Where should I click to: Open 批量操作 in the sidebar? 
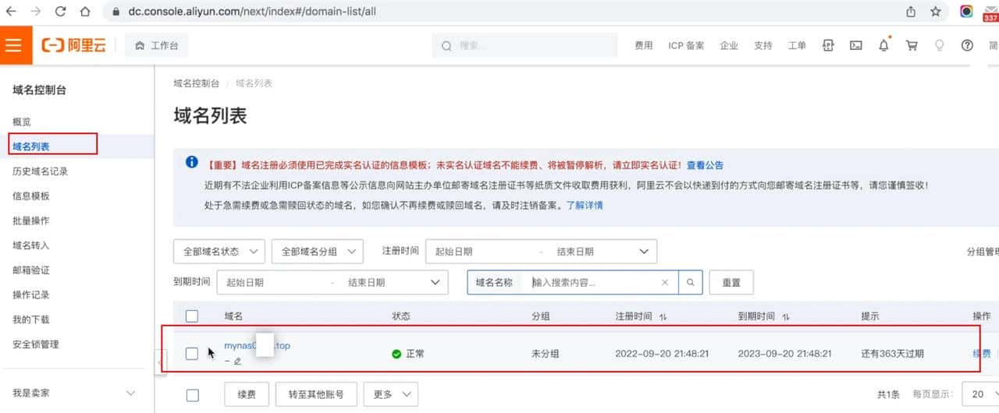pos(31,221)
